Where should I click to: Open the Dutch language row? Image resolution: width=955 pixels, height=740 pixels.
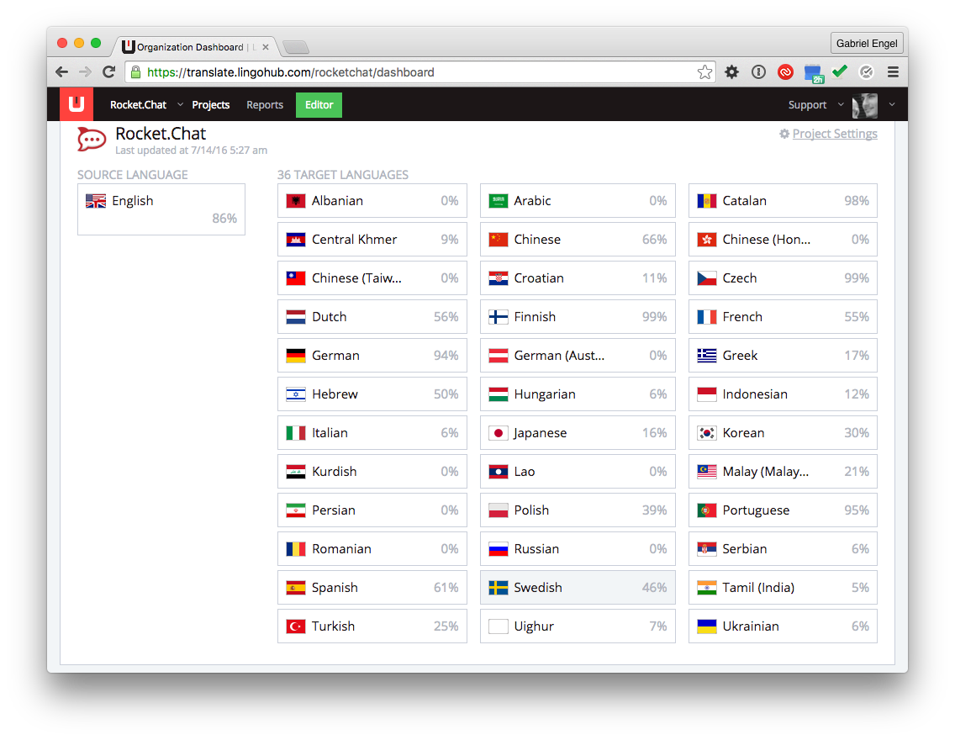[372, 317]
